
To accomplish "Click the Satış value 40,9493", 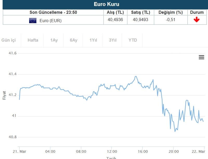I will (x=140, y=20).
